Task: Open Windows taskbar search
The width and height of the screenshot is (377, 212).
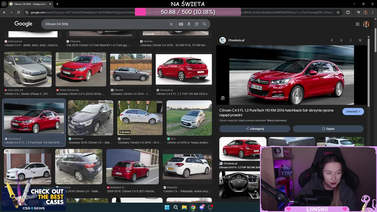Action: click(176, 207)
